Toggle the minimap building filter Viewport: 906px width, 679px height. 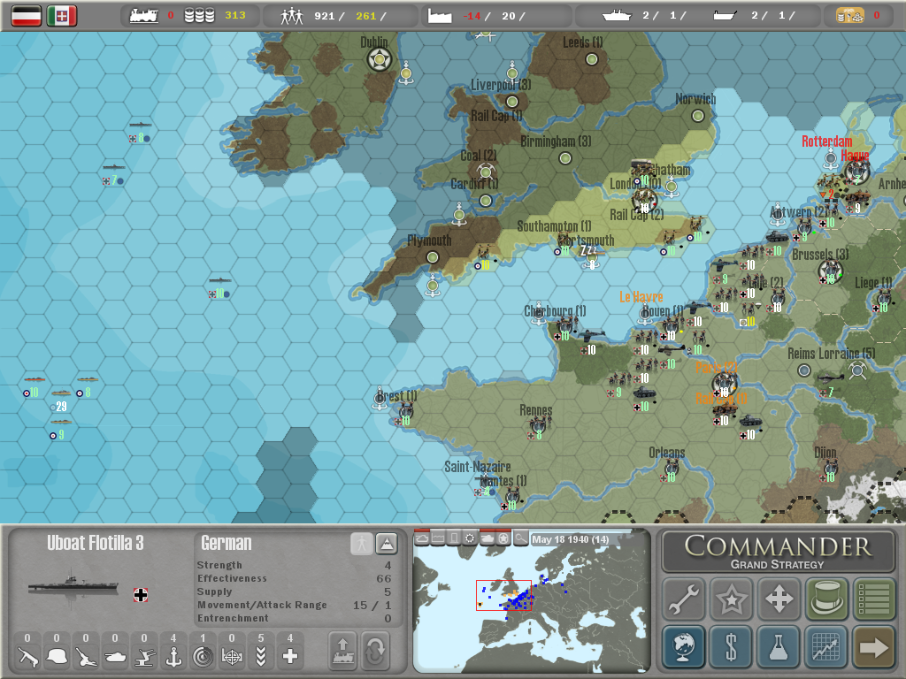tap(454, 538)
